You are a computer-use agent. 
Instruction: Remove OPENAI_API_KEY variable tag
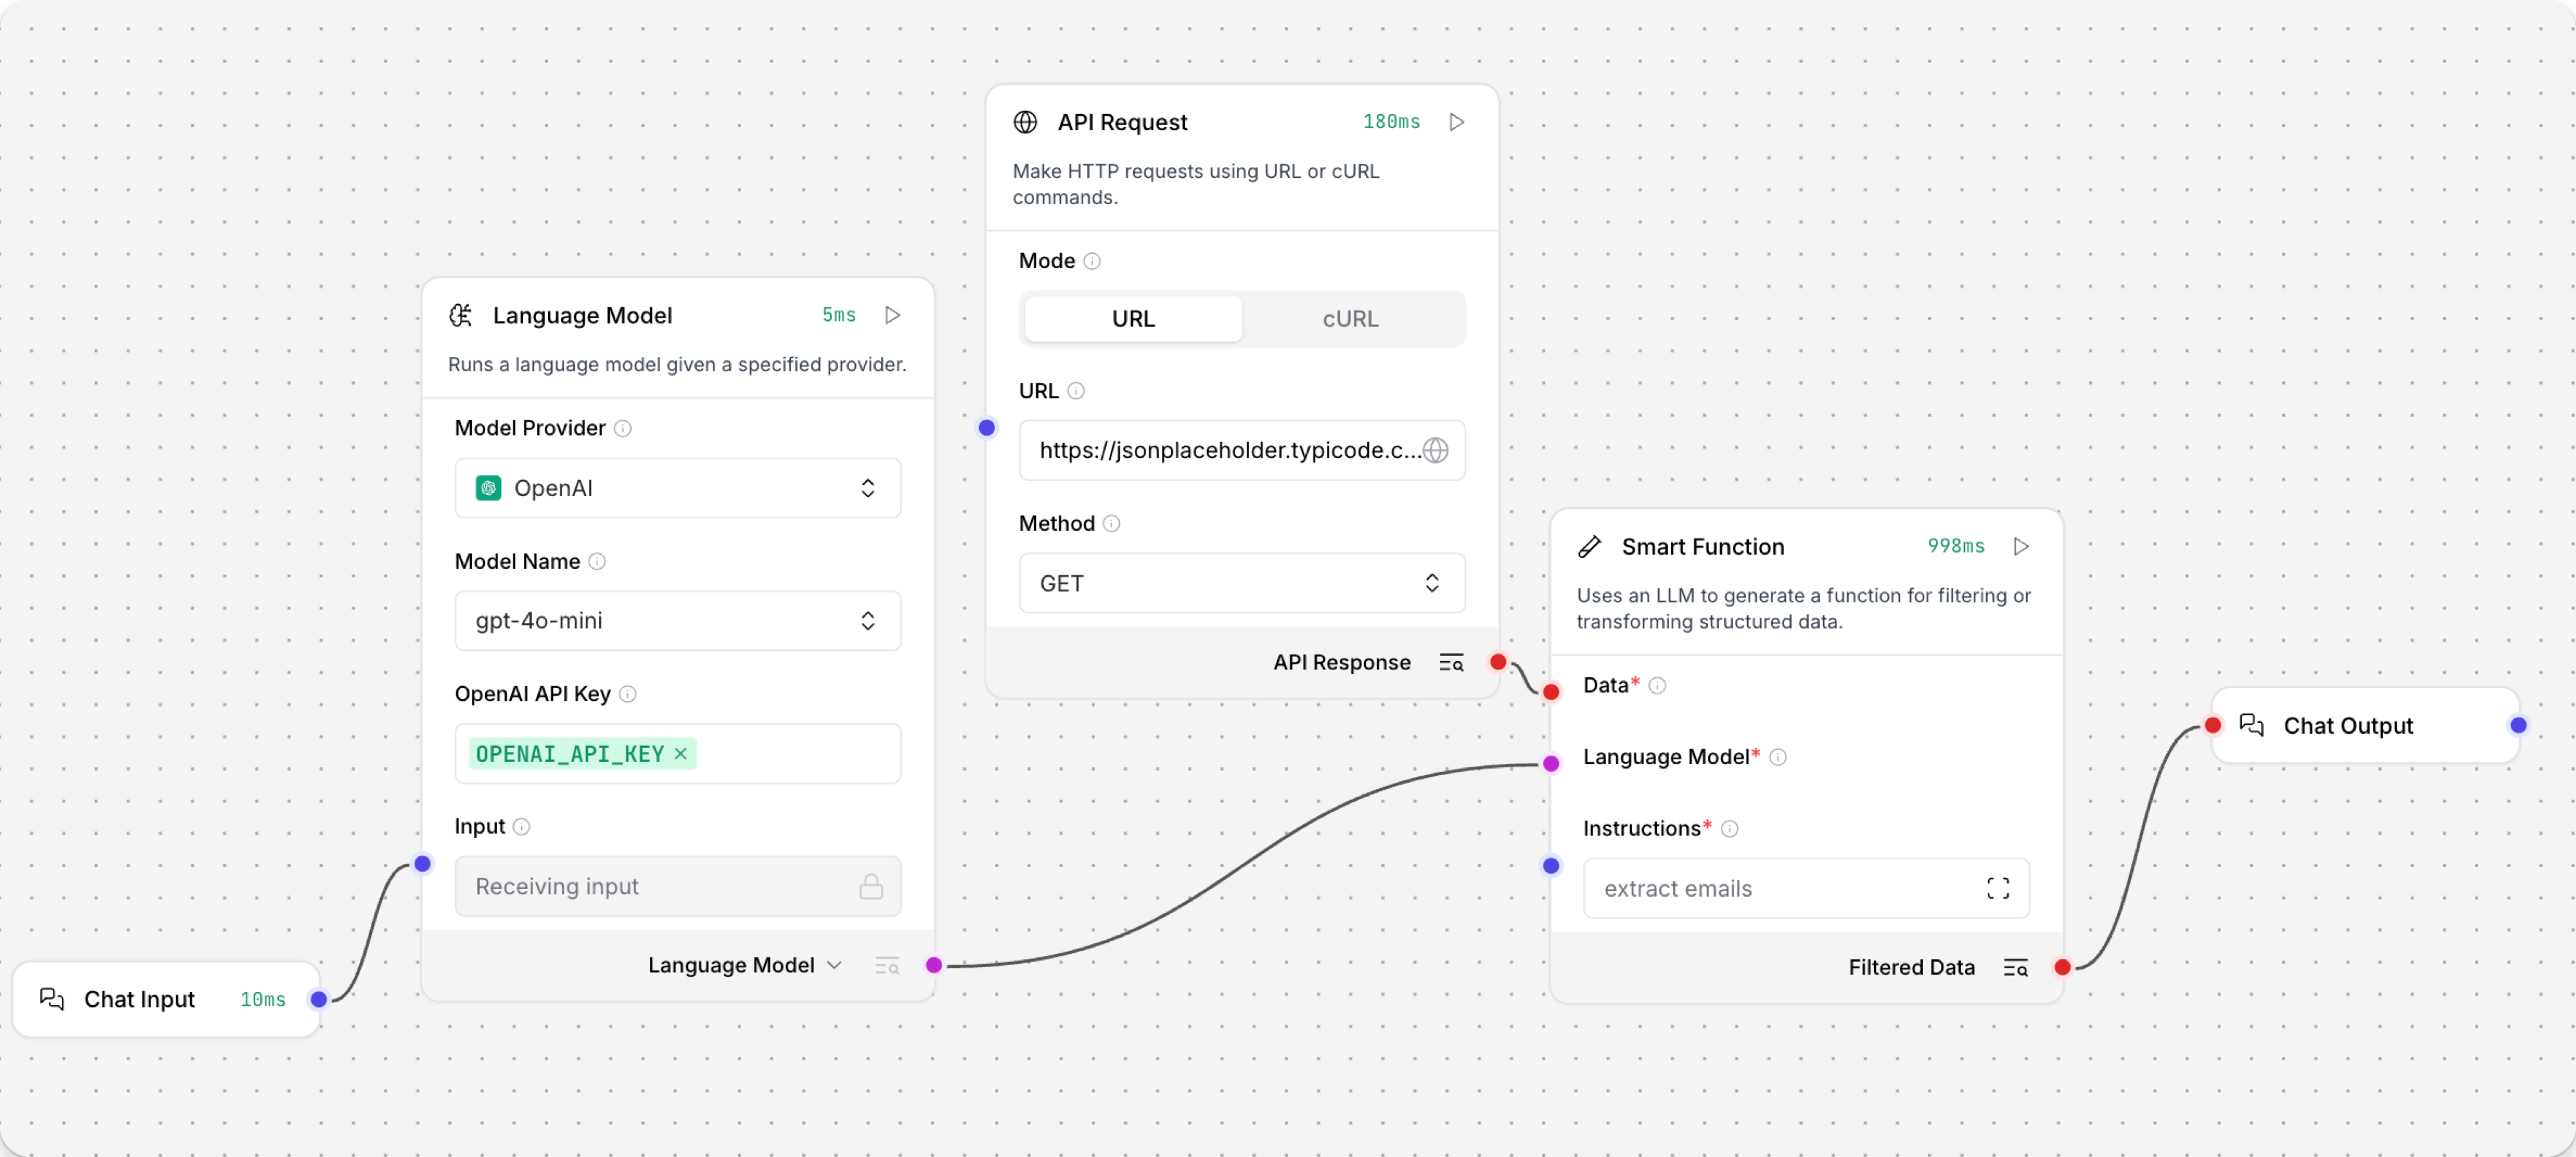tap(681, 754)
